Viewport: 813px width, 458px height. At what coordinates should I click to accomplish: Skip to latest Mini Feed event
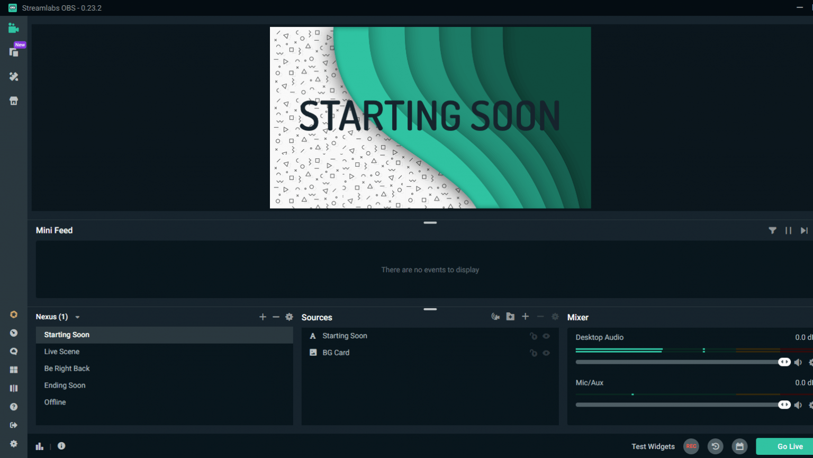(804, 230)
